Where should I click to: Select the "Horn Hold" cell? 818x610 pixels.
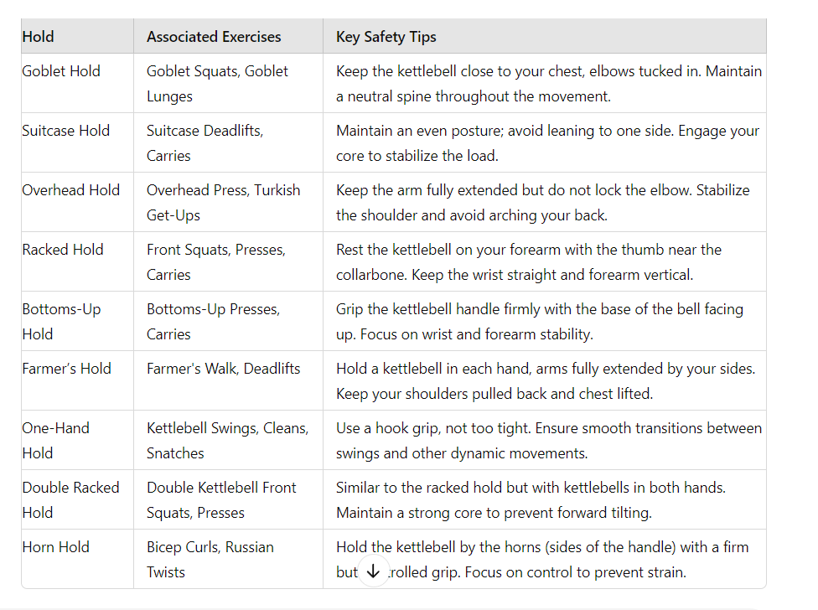55,547
